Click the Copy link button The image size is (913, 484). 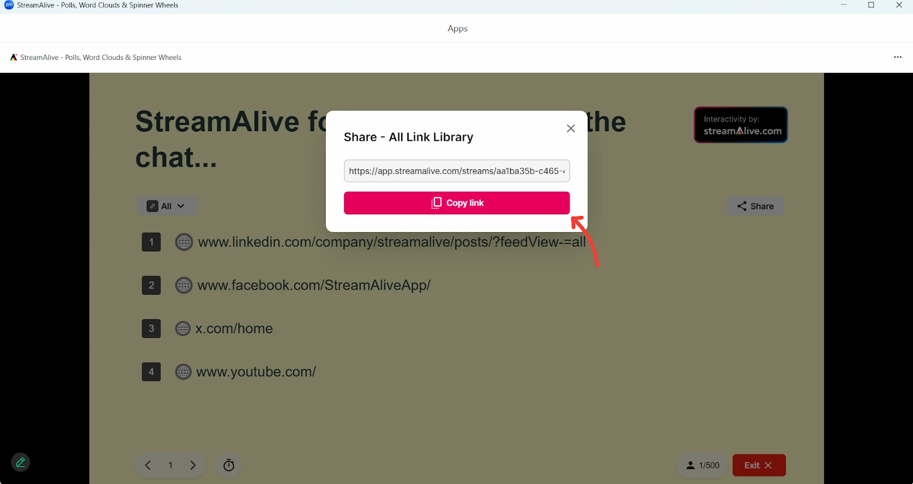coord(457,203)
